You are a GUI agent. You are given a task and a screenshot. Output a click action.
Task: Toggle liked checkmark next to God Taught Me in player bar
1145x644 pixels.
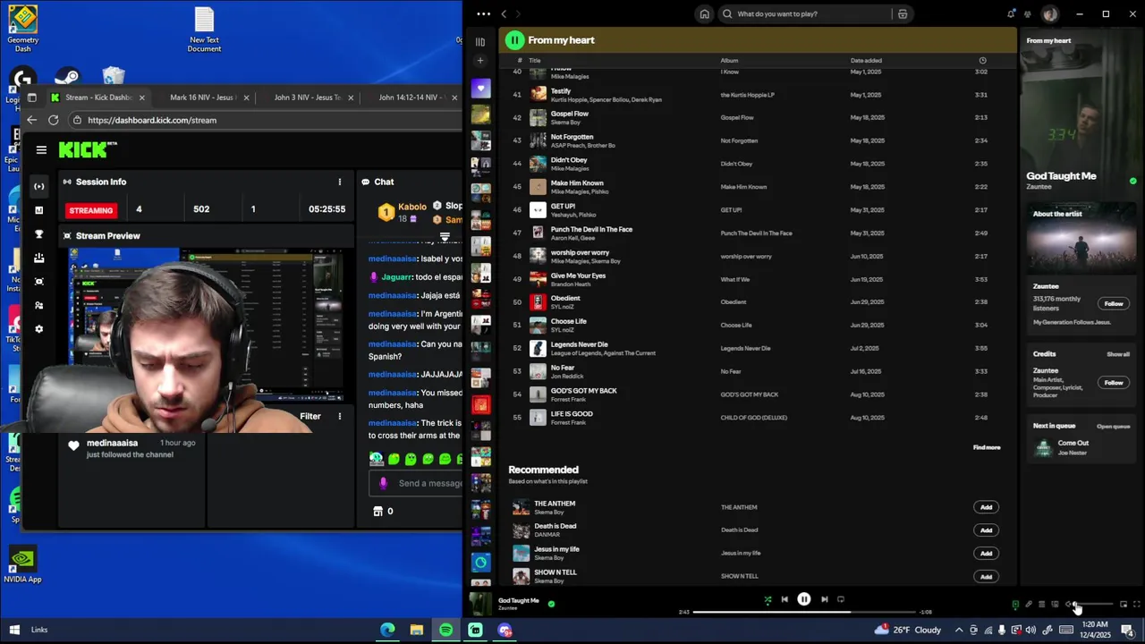(551, 604)
